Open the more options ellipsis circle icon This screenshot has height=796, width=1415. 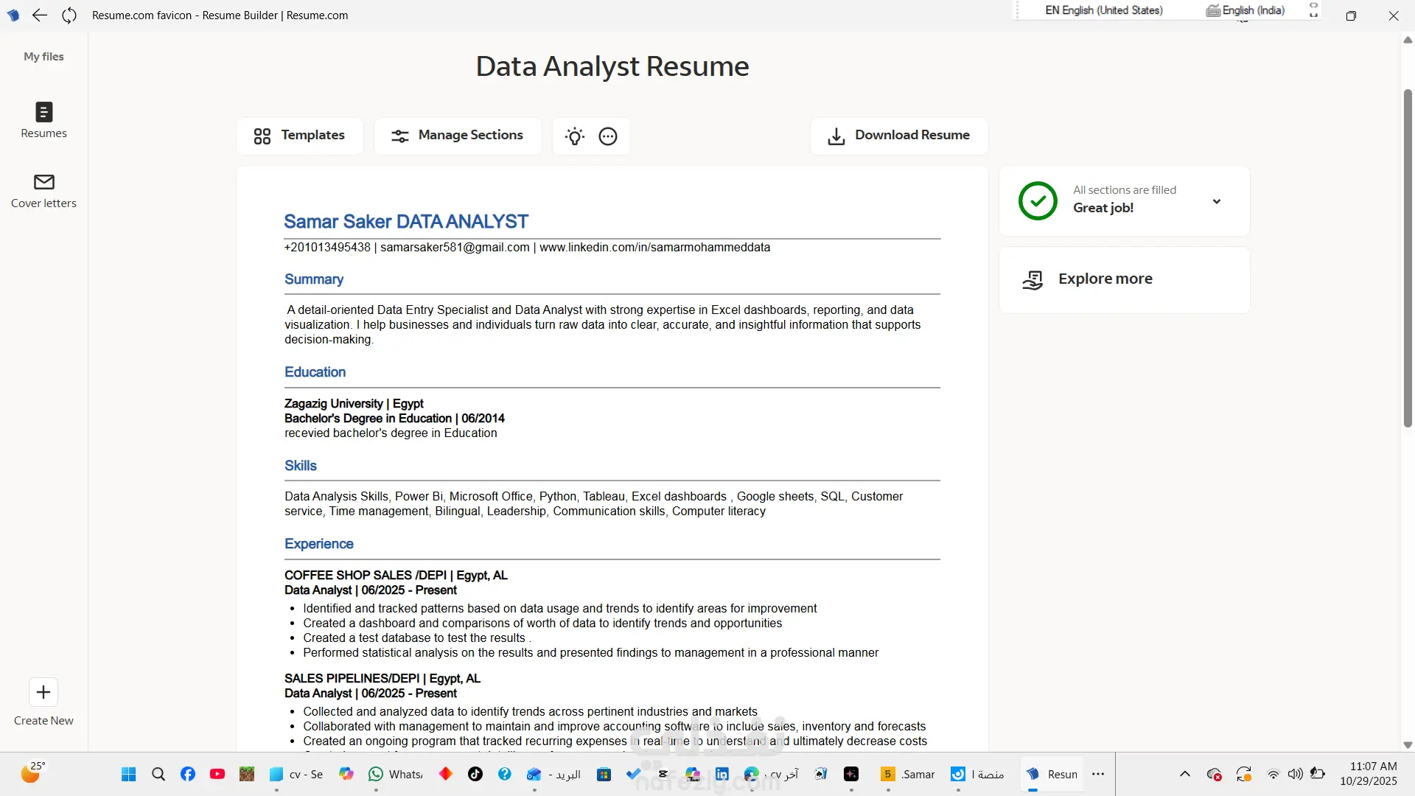[x=608, y=136]
